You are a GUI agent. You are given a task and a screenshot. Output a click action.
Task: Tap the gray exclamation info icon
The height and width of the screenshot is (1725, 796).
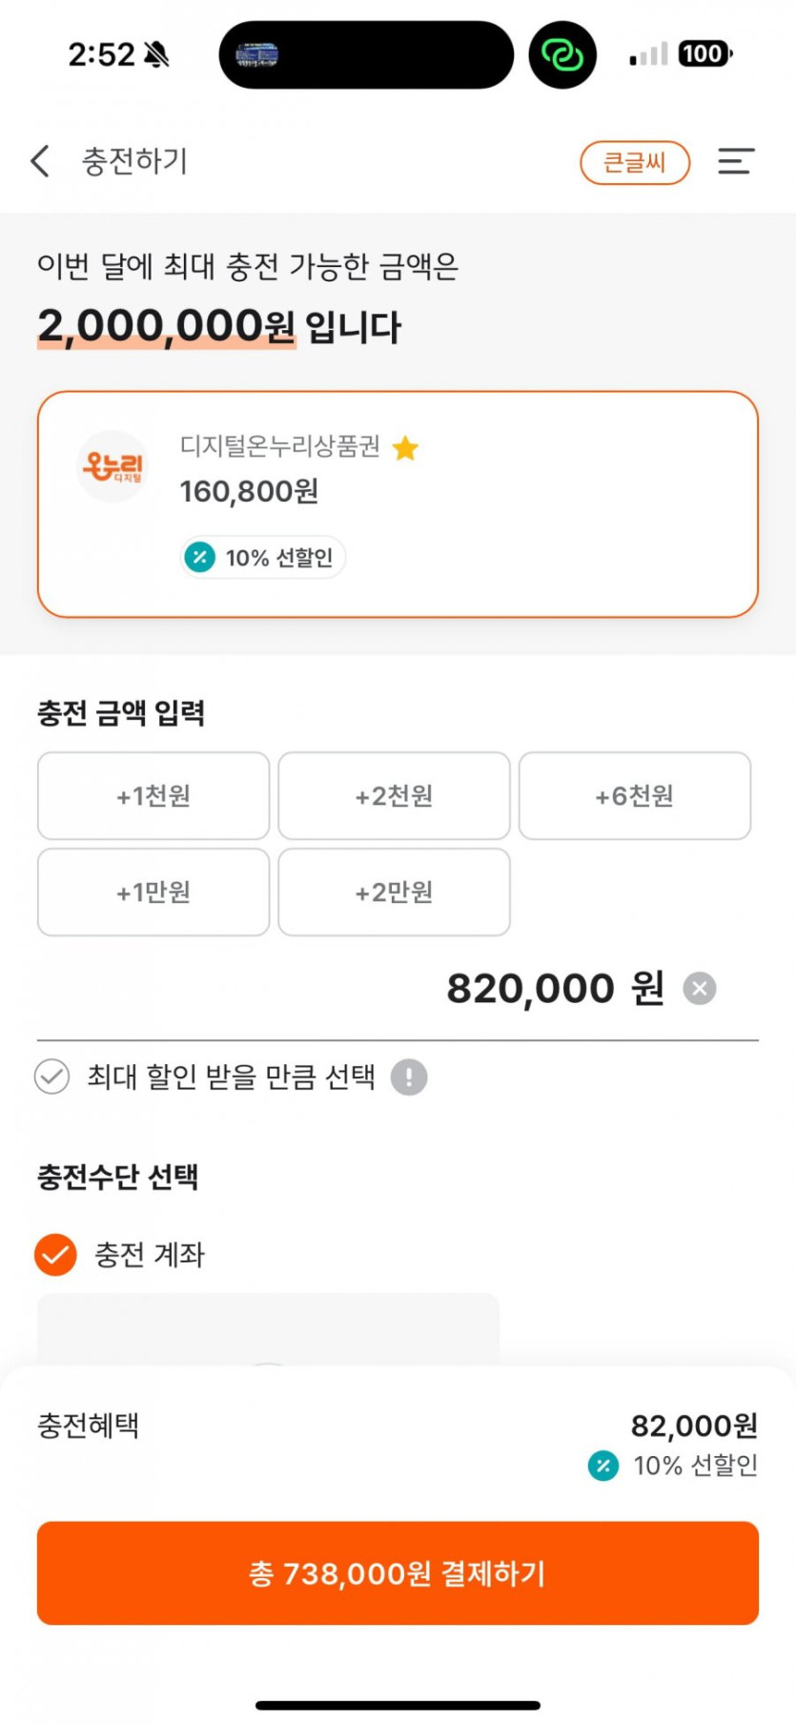tap(409, 1078)
